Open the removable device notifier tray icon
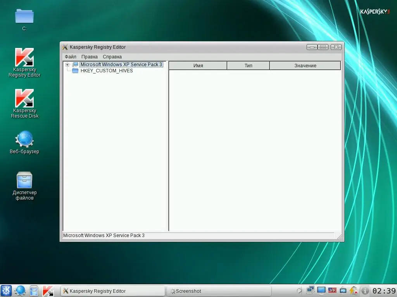The image size is (397, 297). tap(343, 290)
